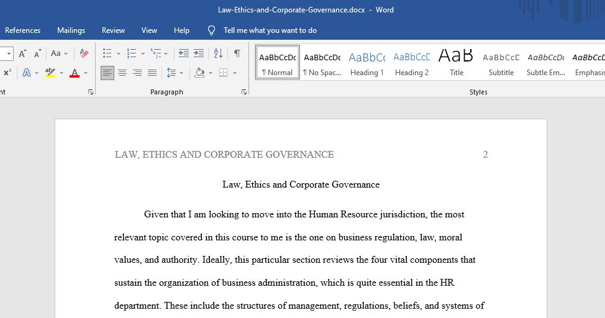Image resolution: width=605 pixels, height=318 pixels.
Task: Open Text Effects dropdown arrow
Action: [37, 73]
